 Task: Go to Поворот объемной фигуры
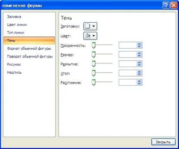pos(30,56)
